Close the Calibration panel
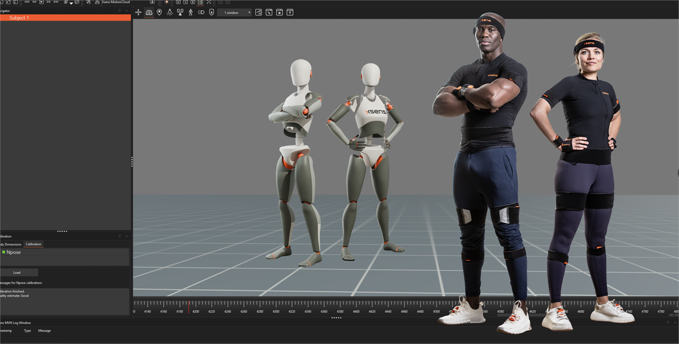 tap(126, 236)
